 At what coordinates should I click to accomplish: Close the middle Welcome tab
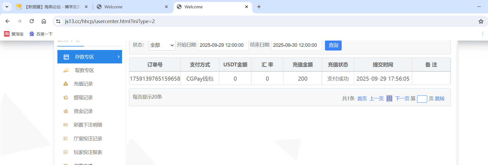pyautogui.click(x=167, y=7)
